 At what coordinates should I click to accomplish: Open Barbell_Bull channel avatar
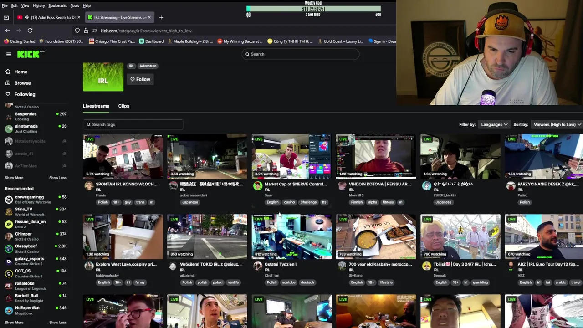coord(9,298)
